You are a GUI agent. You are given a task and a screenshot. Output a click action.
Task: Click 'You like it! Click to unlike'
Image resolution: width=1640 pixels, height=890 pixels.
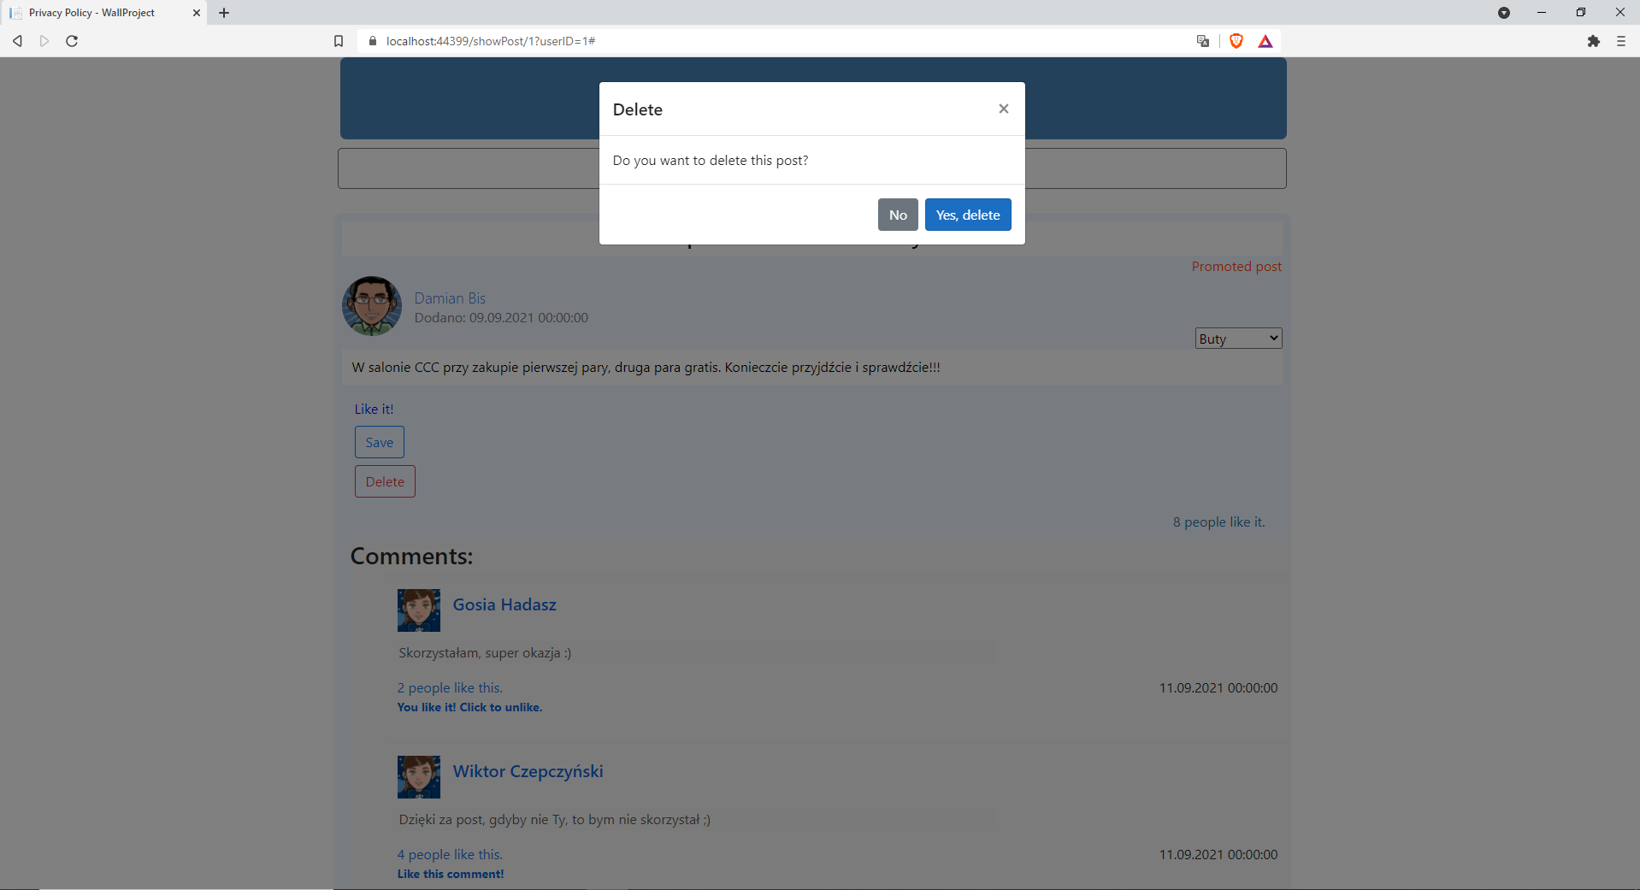pos(469,707)
